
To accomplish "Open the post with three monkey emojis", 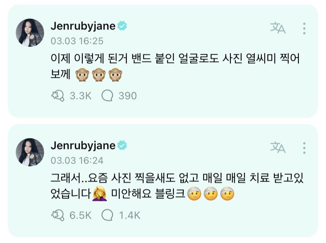I will [x=175, y=66].
